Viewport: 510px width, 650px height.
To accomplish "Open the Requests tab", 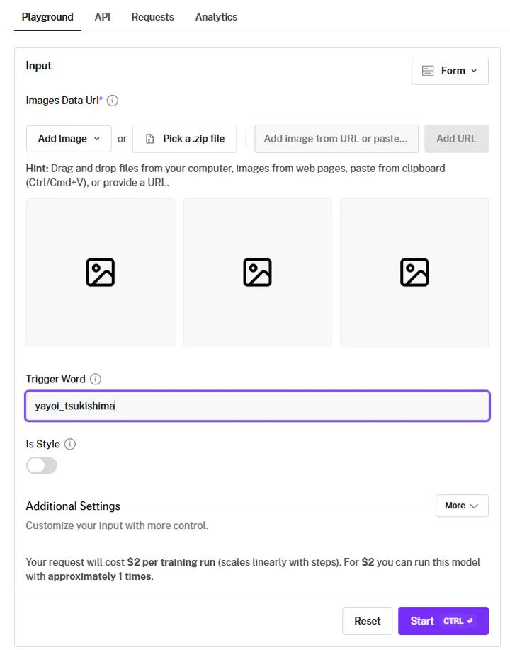I will (152, 17).
